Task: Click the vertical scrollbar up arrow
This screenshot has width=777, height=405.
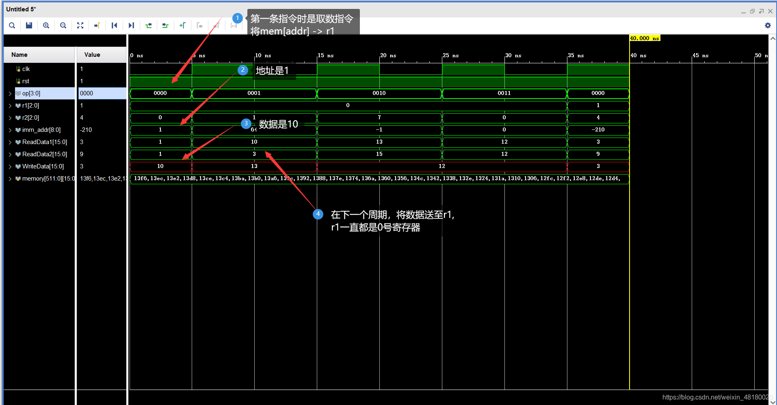Action: pyautogui.click(x=773, y=39)
